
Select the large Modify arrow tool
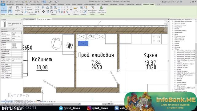point(4,10)
